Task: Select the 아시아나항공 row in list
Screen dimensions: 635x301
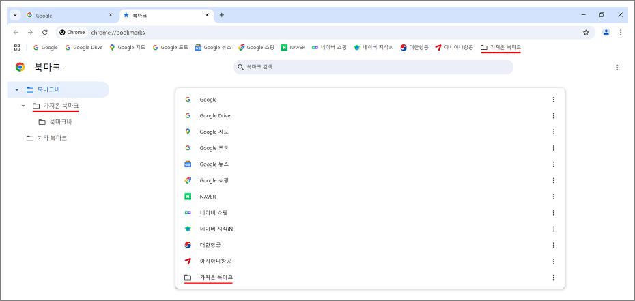Action: click(370, 261)
